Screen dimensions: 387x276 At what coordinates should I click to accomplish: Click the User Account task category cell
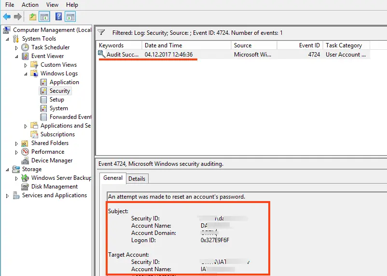[x=346, y=55]
